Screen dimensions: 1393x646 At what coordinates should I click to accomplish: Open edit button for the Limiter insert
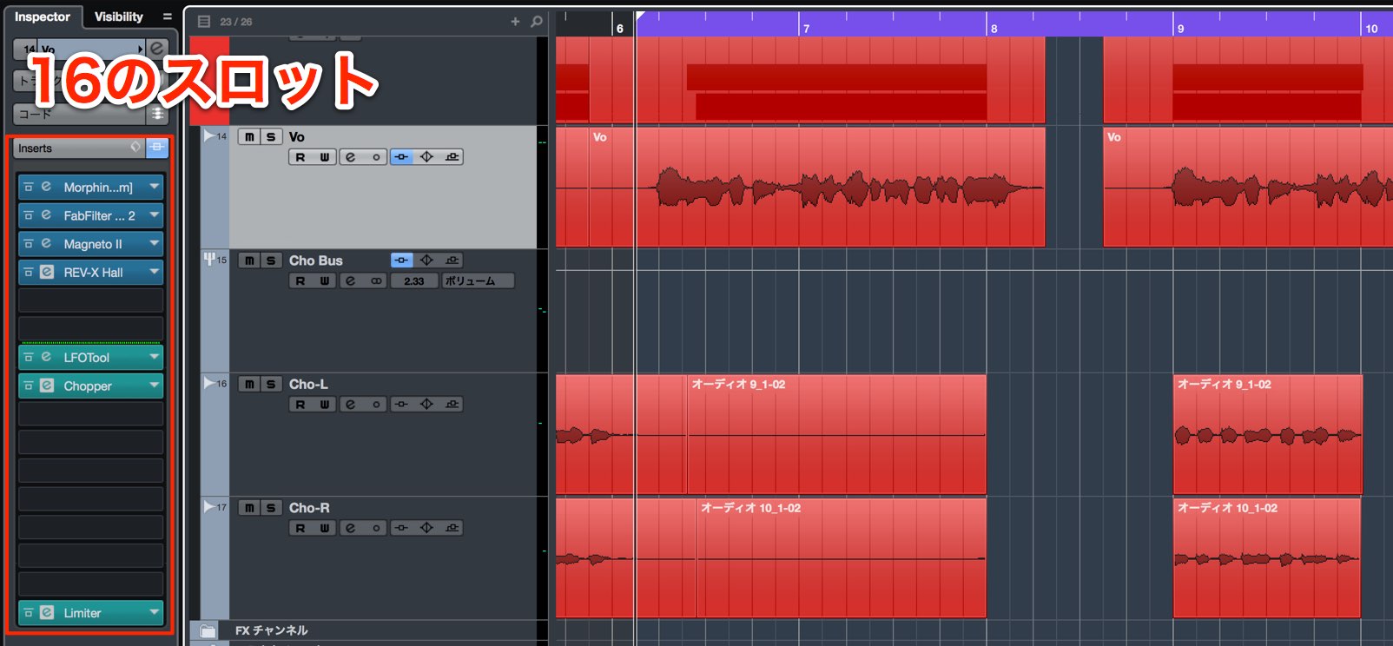(47, 612)
